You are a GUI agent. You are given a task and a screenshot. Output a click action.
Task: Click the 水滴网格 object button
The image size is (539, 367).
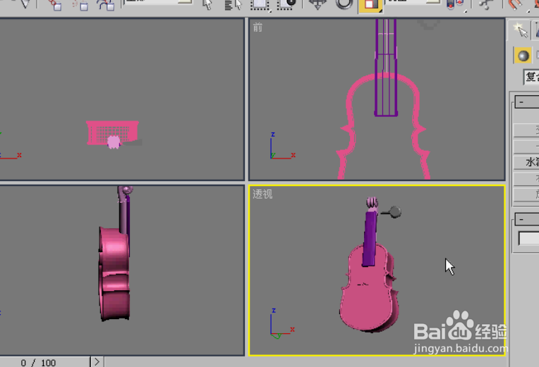[x=526, y=163]
